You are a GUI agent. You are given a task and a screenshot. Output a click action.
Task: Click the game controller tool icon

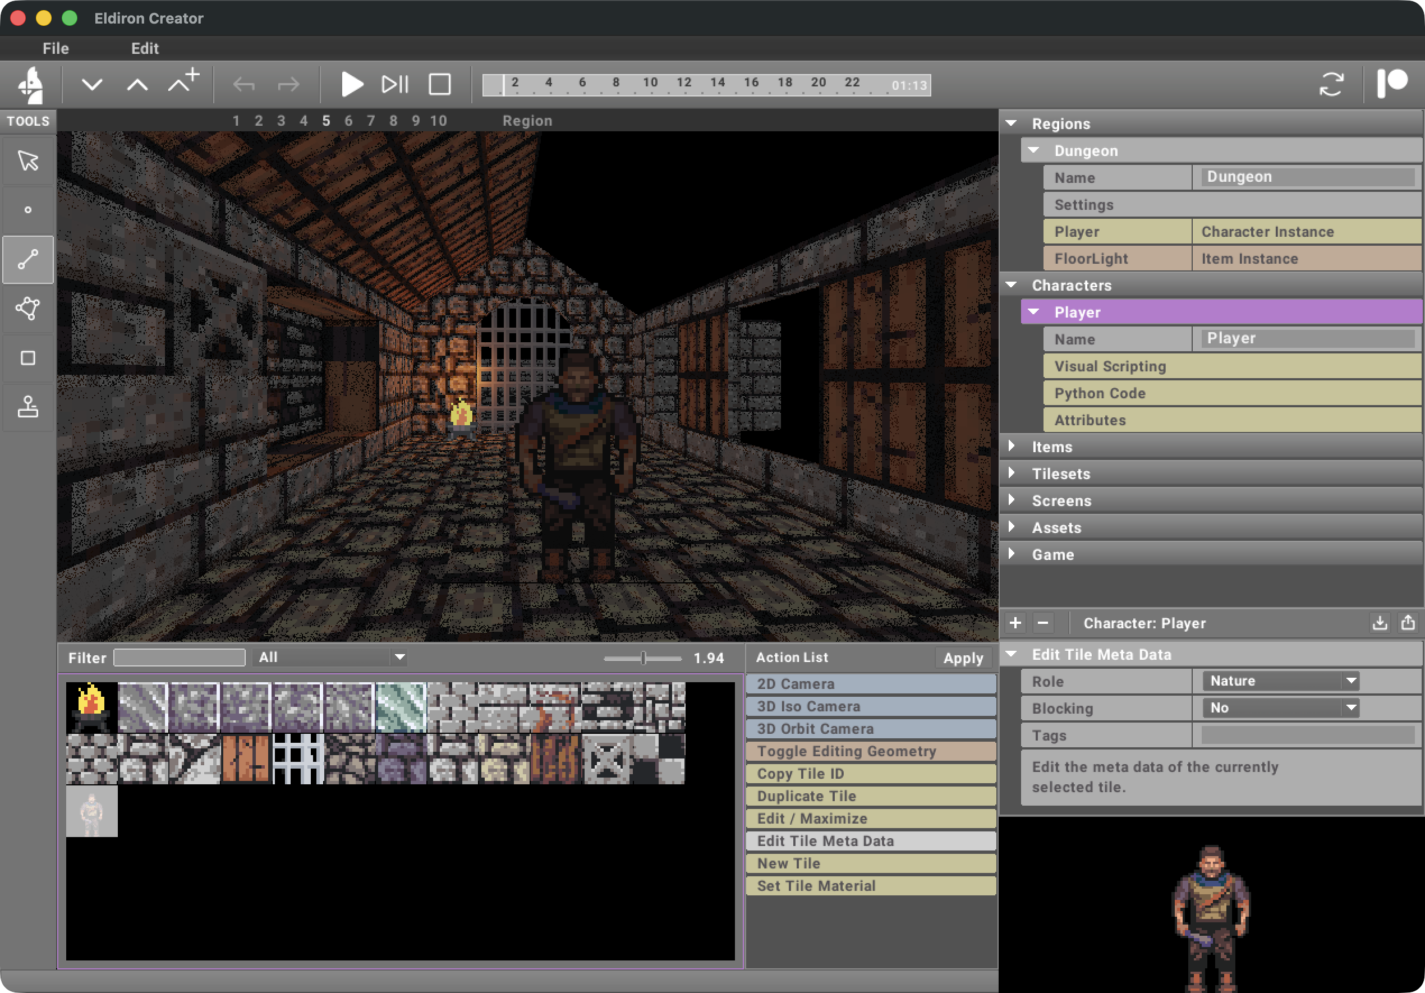(28, 407)
